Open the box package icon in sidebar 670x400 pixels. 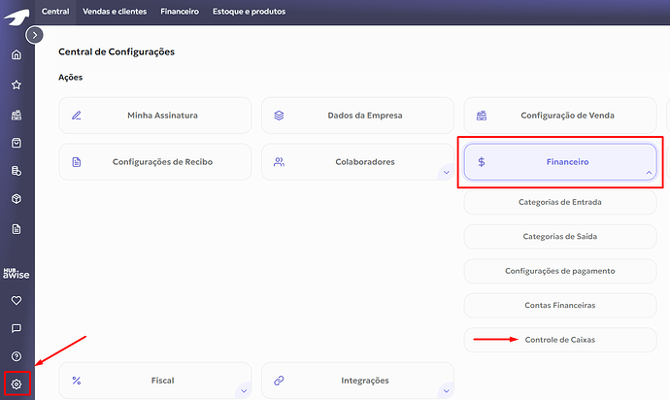pos(17,199)
